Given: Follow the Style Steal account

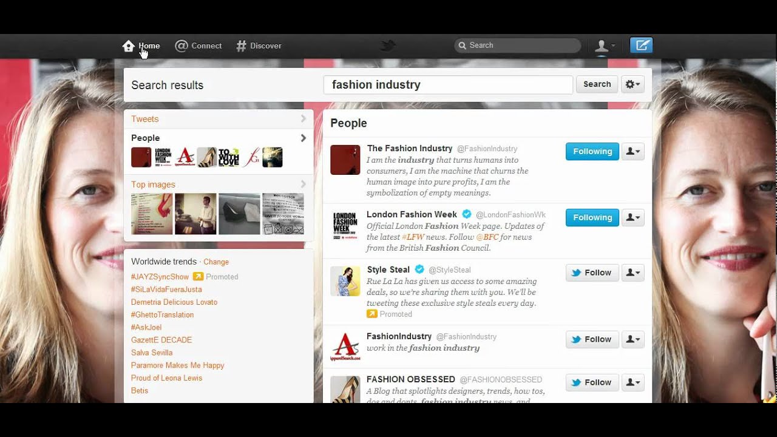Looking at the screenshot, I should (x=592, y=273).
